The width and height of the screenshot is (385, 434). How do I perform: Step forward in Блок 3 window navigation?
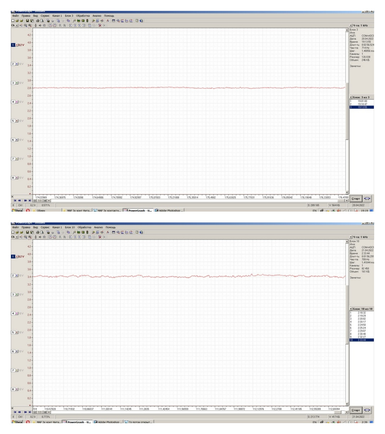[x=25, y=200]
